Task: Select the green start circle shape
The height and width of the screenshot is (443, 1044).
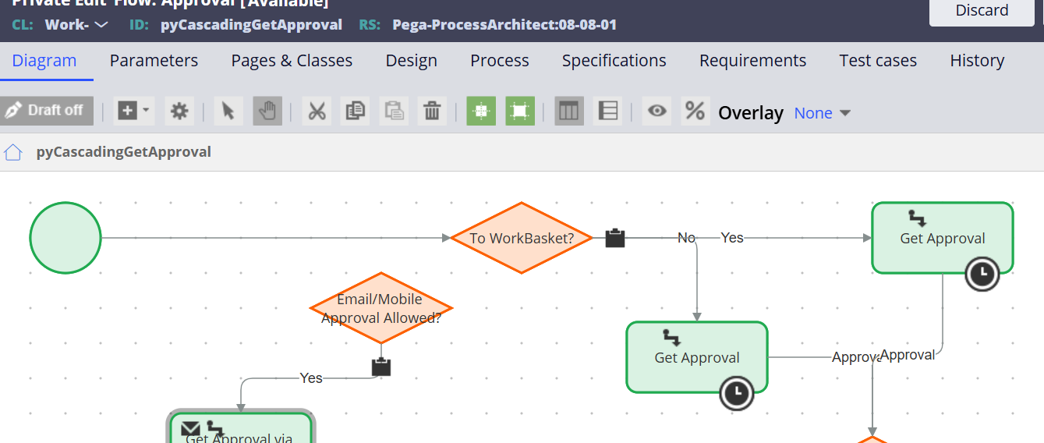Action: coord(65,238)
